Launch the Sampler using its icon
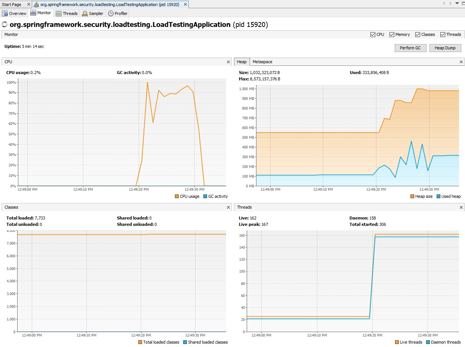 [85, 13]
